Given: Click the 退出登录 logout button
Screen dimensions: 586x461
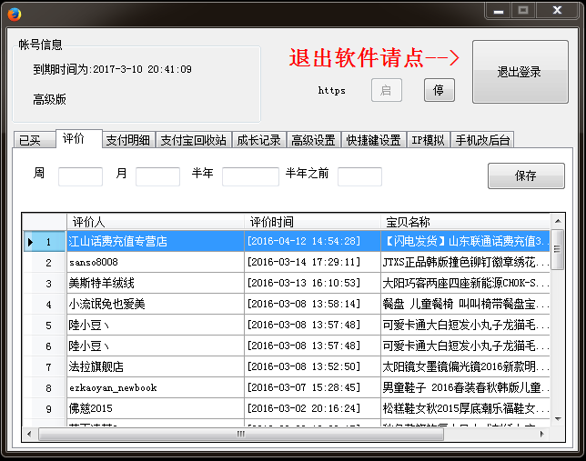Looking at the screenshot, I should [520, 72].
